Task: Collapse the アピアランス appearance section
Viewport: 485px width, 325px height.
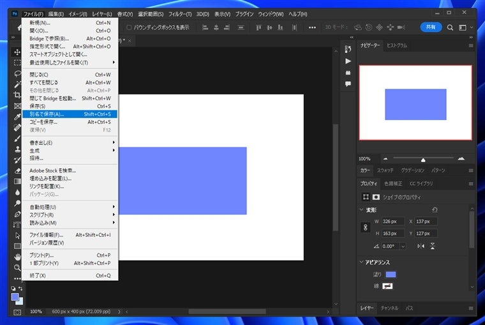Action: click(x=361, y=262)
